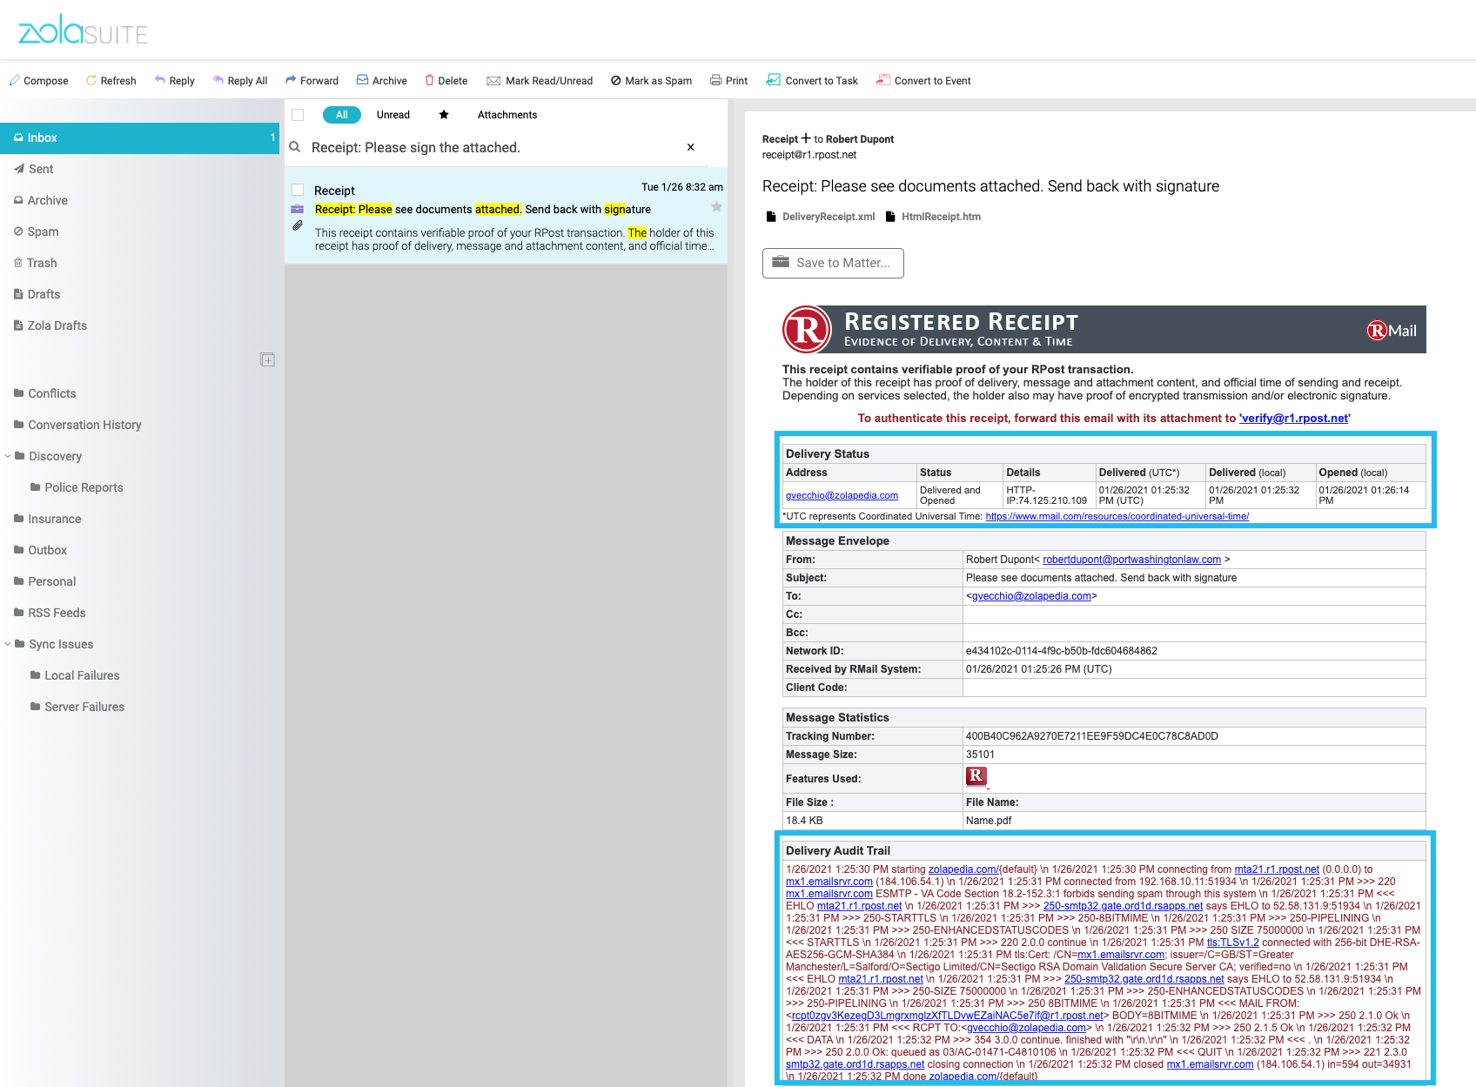Click Save to Matter button
Viewport: 1476px width, 1087px height.
point(833,263)
